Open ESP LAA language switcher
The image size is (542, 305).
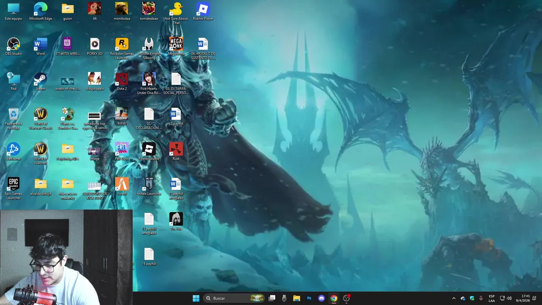(492, 298)
